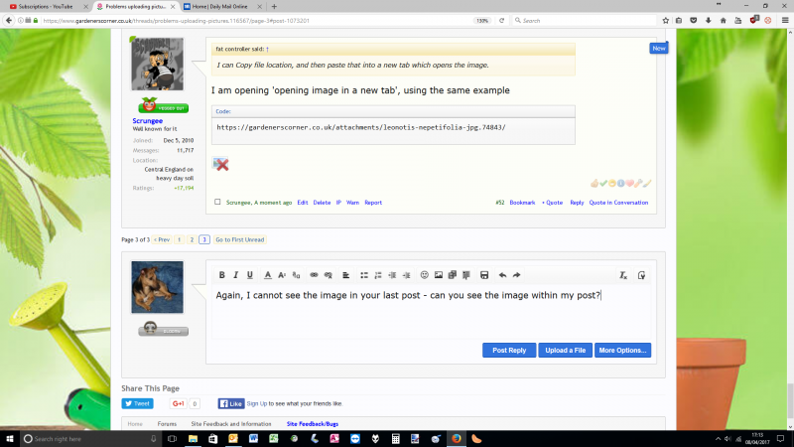Expand the text alignment options

(x=345, y=275)
